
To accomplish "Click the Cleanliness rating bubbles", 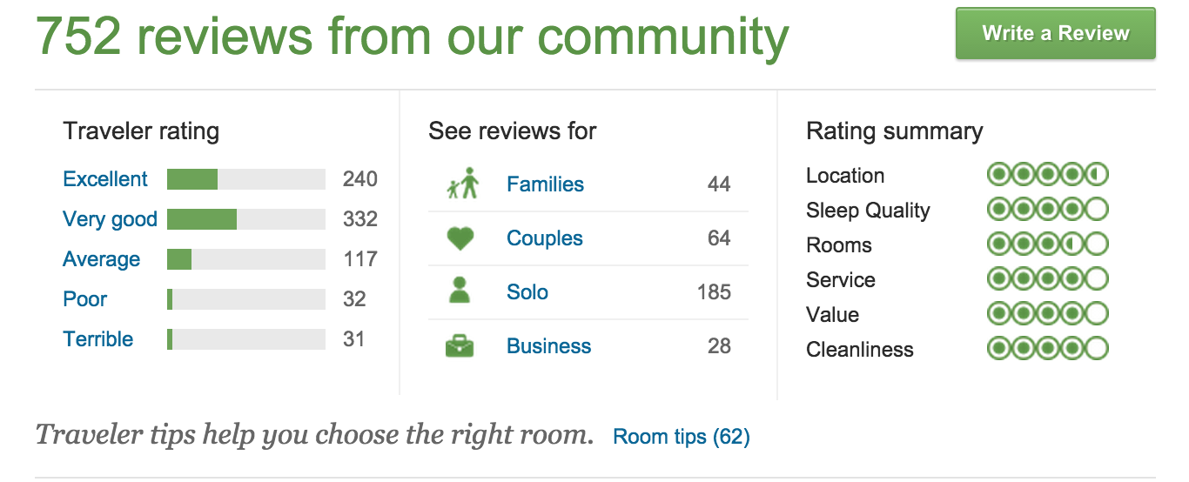I will (1047, 349).
